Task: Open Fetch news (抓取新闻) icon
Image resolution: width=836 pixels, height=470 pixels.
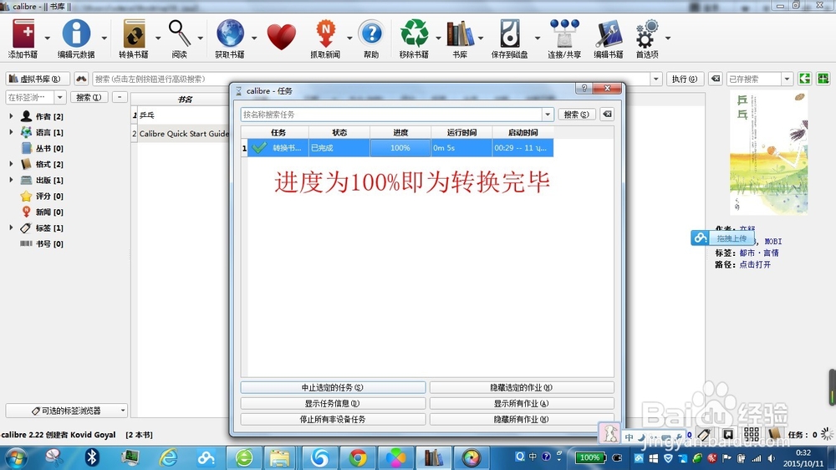Action: point(326,33)
